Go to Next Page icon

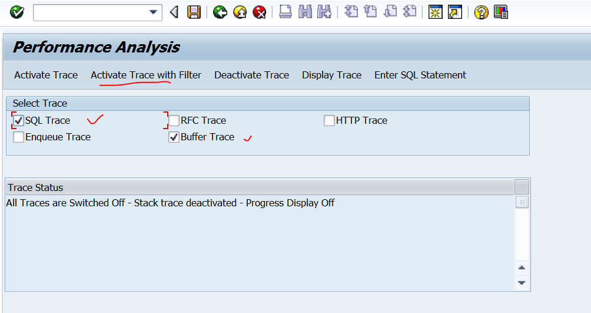(x=390, y=12)
